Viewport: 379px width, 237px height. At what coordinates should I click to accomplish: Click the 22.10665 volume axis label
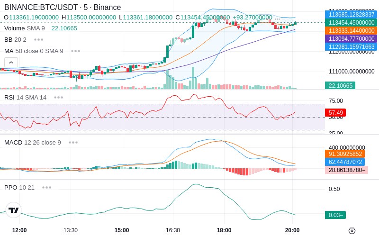(340, 85)
